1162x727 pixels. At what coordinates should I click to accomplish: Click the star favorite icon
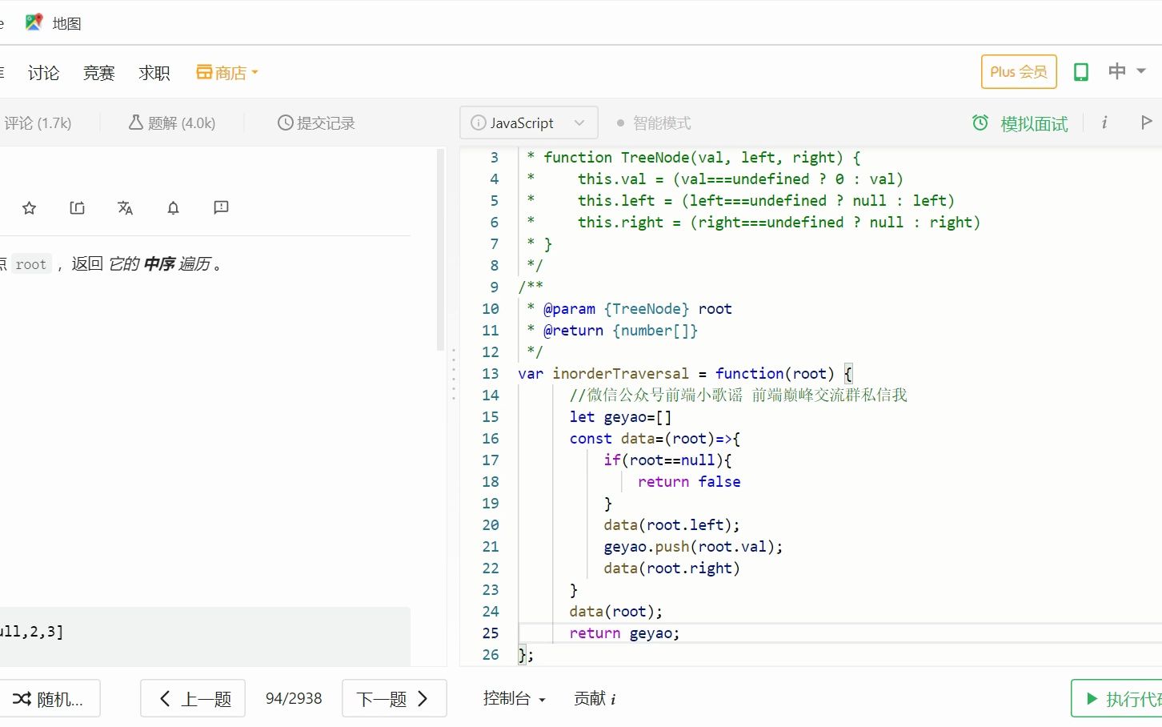[30, 208]
